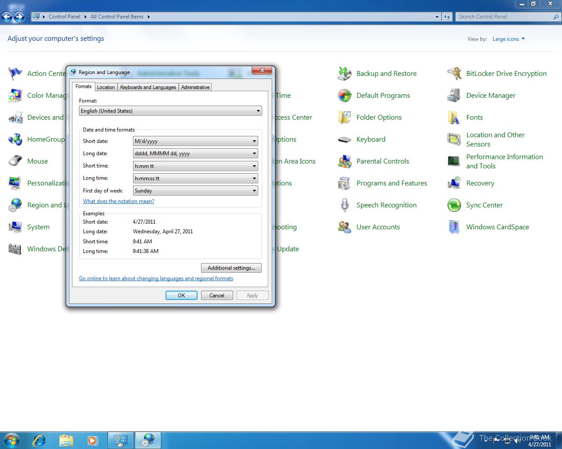Refresh the Control Panel address bar
The image size is (562, 449).
click(447, 17)
